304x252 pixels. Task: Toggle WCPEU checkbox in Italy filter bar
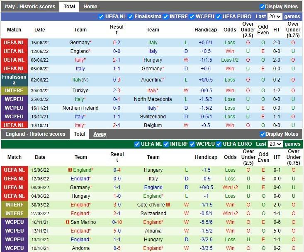(x=192, y=17)
